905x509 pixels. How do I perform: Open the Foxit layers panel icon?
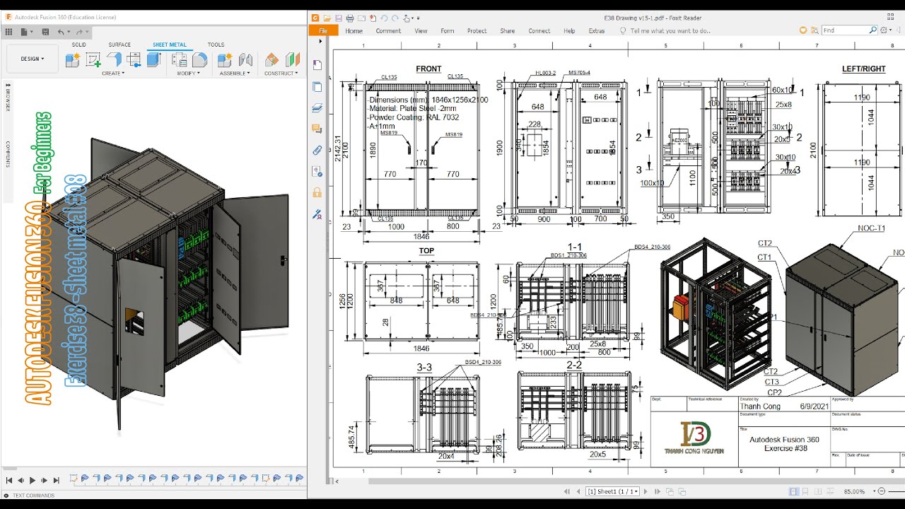317,107
